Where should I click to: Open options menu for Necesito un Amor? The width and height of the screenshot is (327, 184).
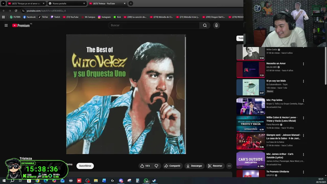pyautogui.click(x=303, y=64)
